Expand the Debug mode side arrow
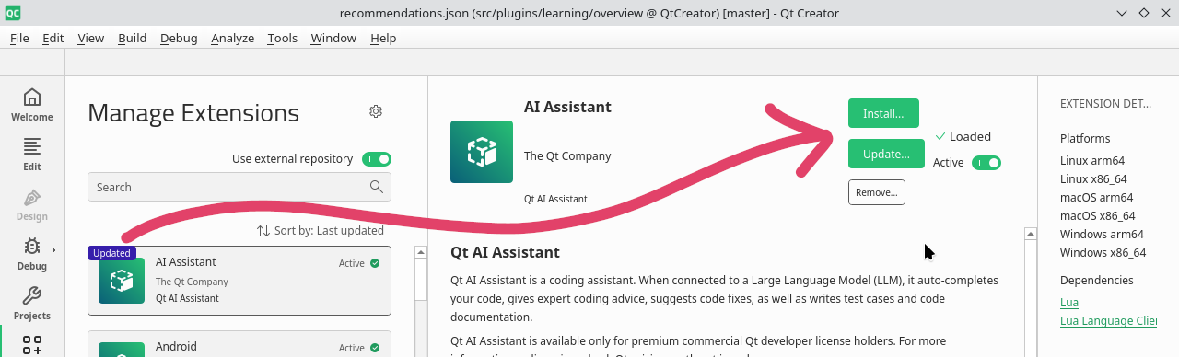The image size is (1179, 357). coord(53,249)
